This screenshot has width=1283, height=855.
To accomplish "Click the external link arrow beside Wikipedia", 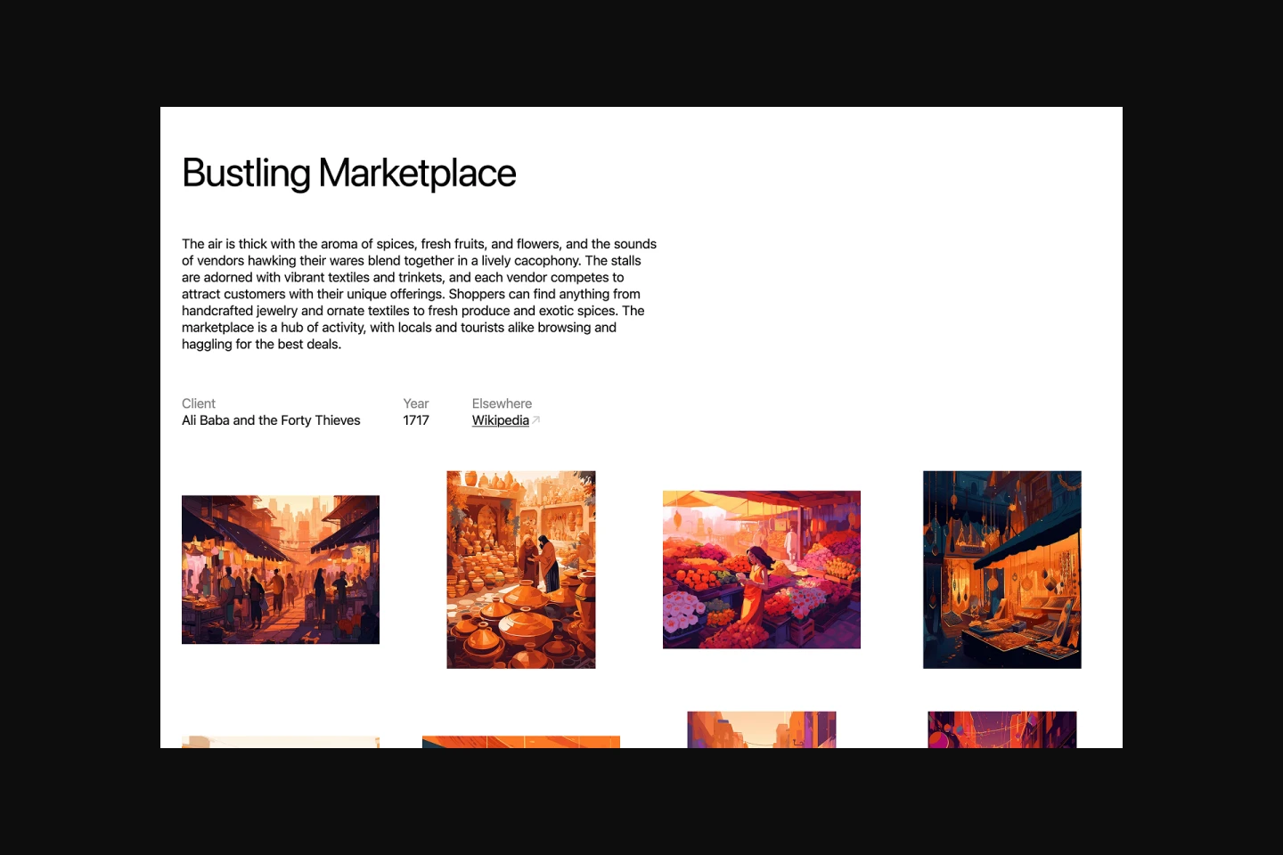I will [536, 419].
